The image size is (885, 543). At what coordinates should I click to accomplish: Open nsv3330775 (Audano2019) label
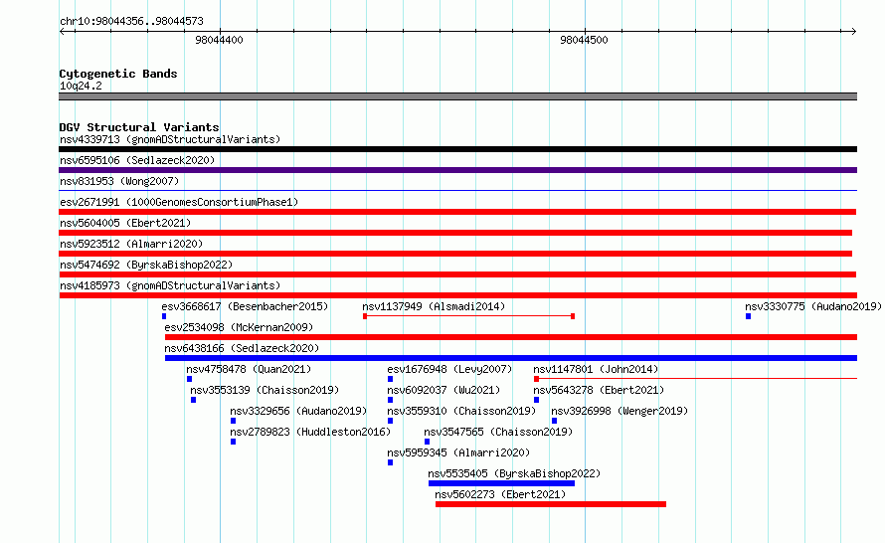tap(813, 306)
